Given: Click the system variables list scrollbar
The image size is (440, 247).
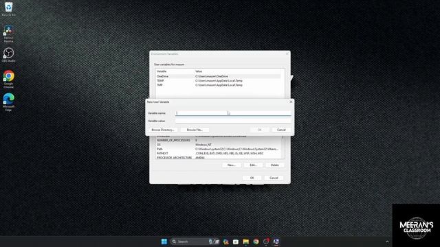Looking at the screenshot, I should [283, 147].
